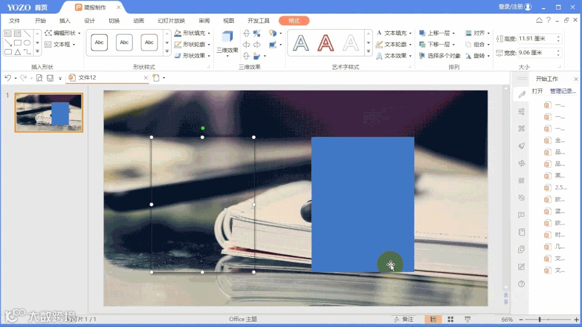Select the triangle shape tool
The width and height of the screenshot is (582, 327).
click(18, 52)
